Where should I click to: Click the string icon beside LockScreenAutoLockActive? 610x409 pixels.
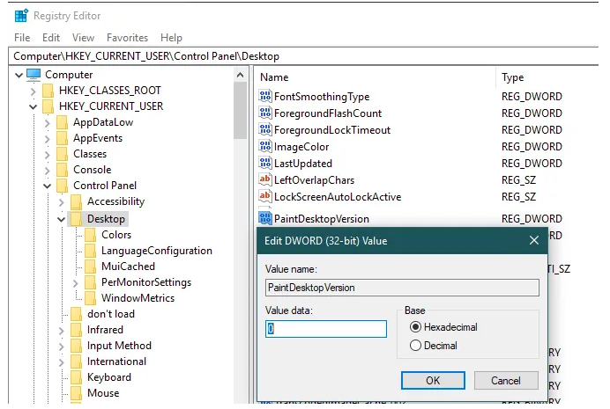coord(265,196)
